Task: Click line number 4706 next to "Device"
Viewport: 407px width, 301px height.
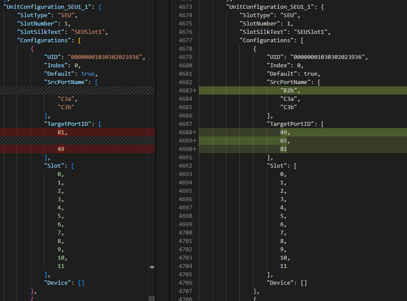Action: click(186, 283)
